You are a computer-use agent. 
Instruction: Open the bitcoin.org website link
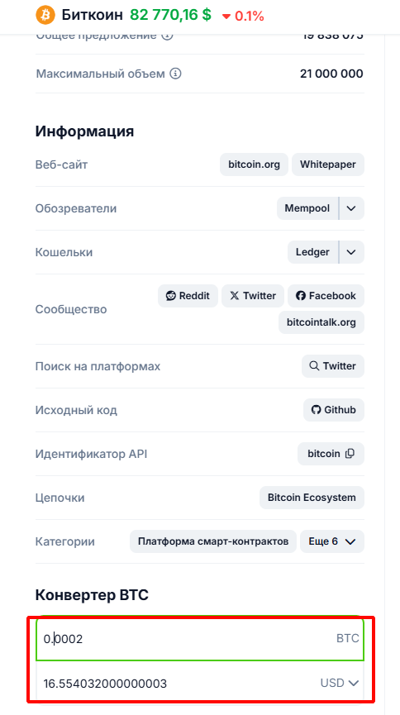click(x=254, y=164)
